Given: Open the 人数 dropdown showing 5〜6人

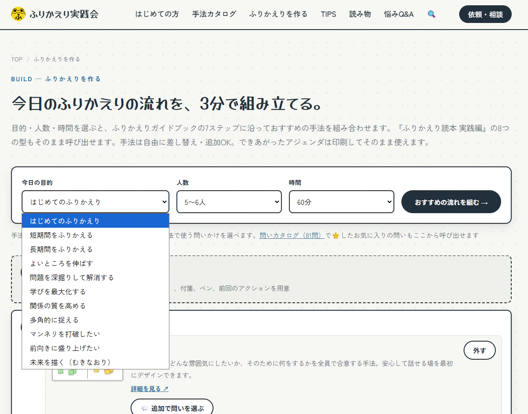Looking at the screenshot, I should (229, 202).
